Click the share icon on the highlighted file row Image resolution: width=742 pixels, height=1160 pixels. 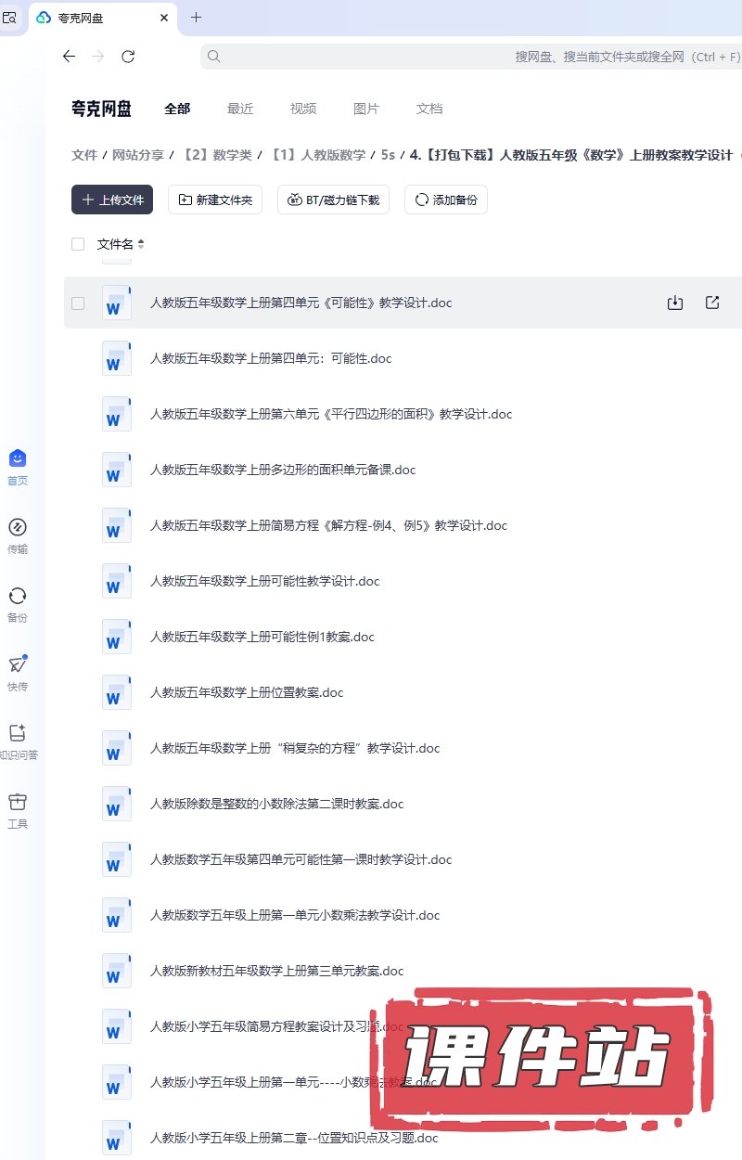[x=712, y=303]
